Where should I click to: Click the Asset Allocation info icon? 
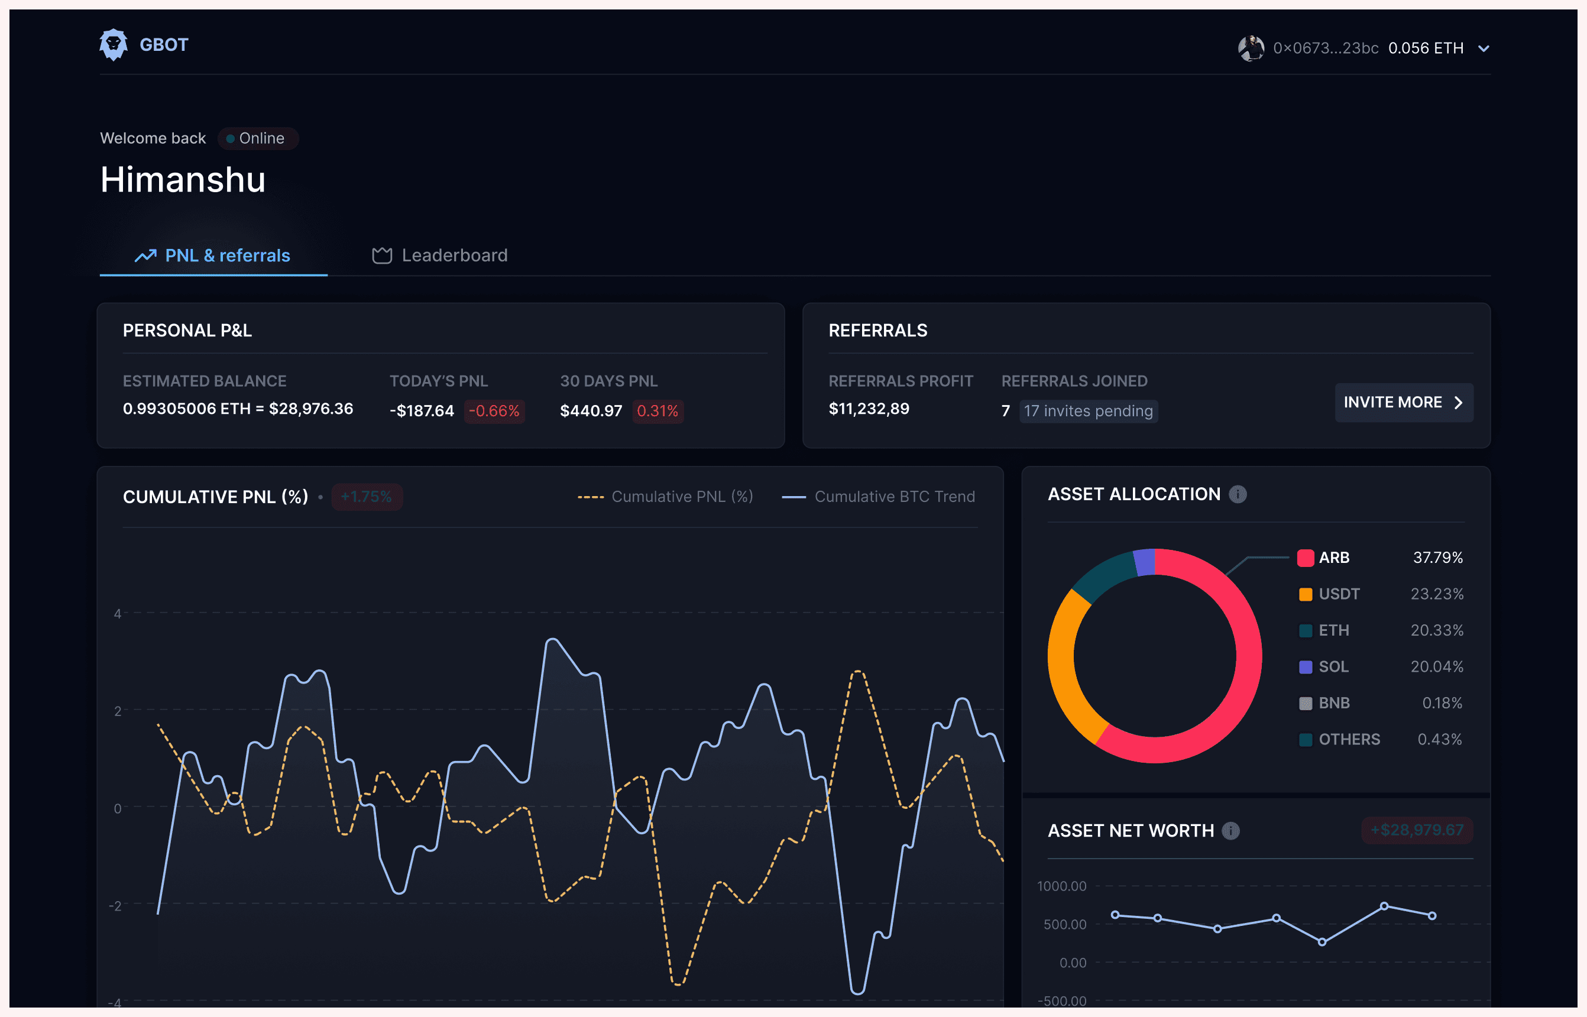(x=1238, y=494)
